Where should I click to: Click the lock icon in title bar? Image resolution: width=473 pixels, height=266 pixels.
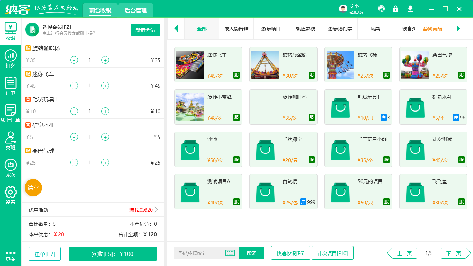(395, 8)
